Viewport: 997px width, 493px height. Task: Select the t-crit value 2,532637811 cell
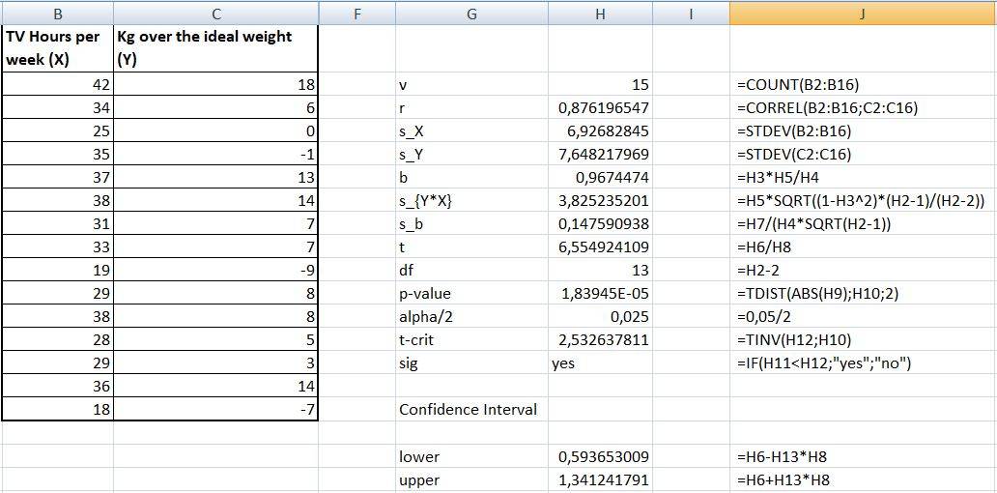point(600,340)
